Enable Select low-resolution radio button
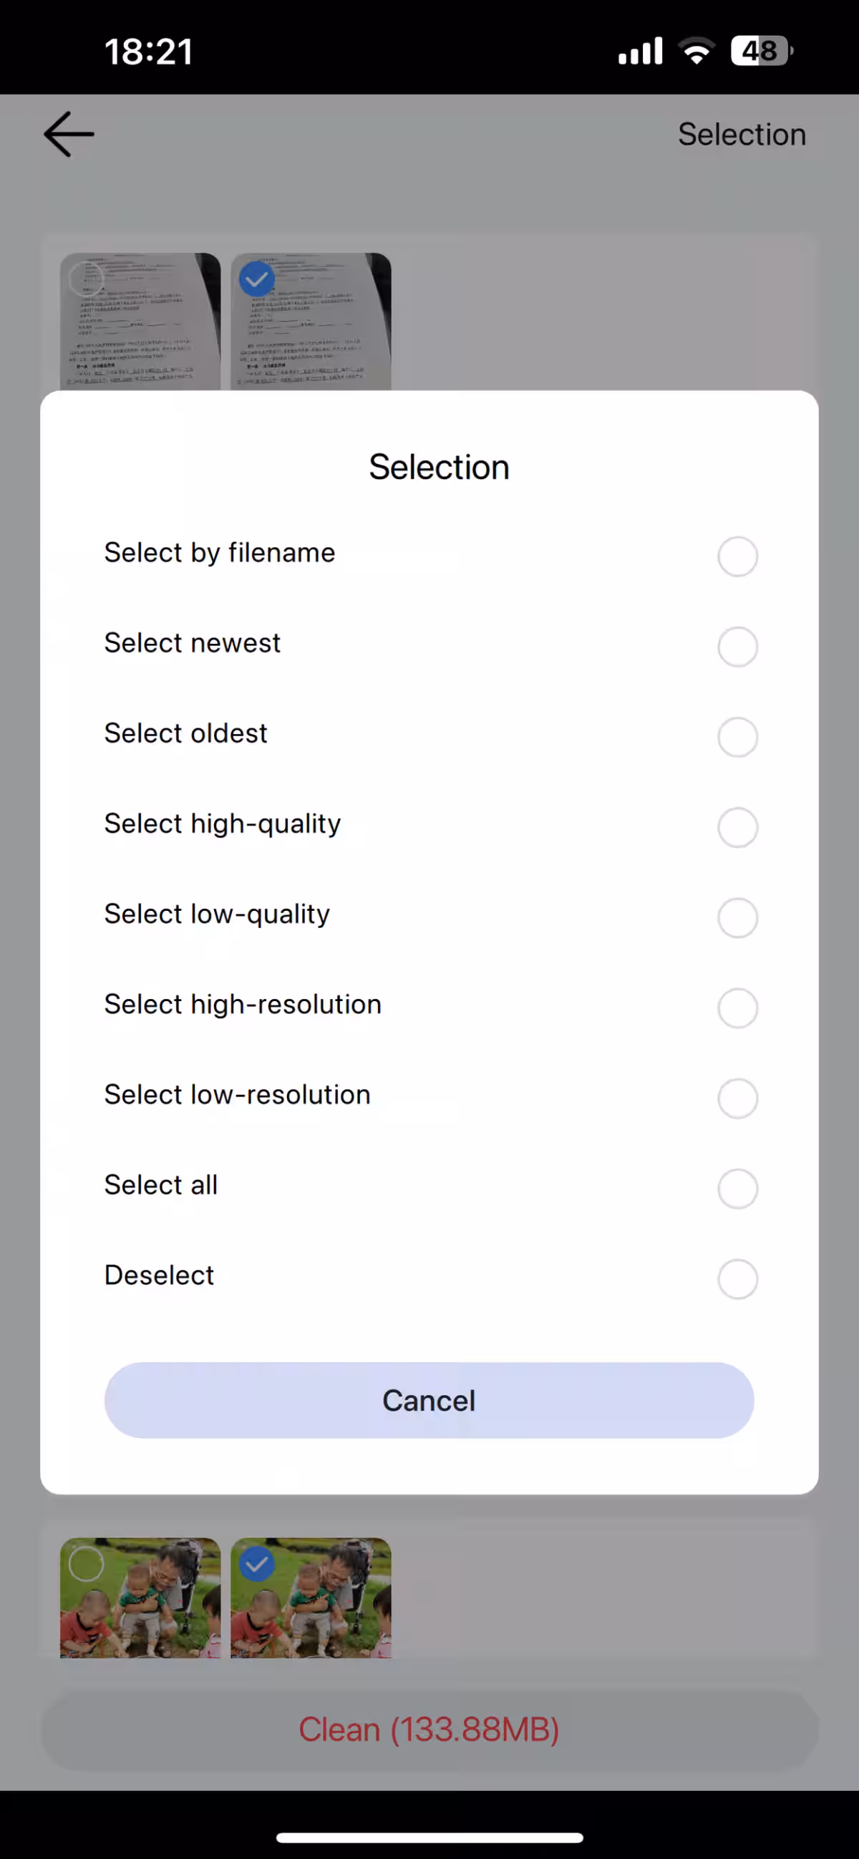The width and height of the screenshot is (859, 1859). click(x=737, y=1098)
